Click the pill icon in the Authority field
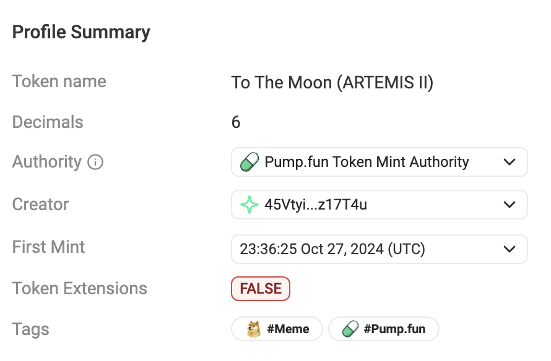This screenshot has width=551, height=361. point(249,163)
